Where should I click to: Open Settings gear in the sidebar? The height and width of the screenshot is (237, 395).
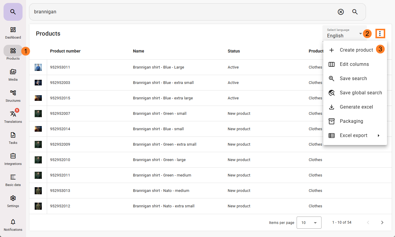[x=13, y=201]
